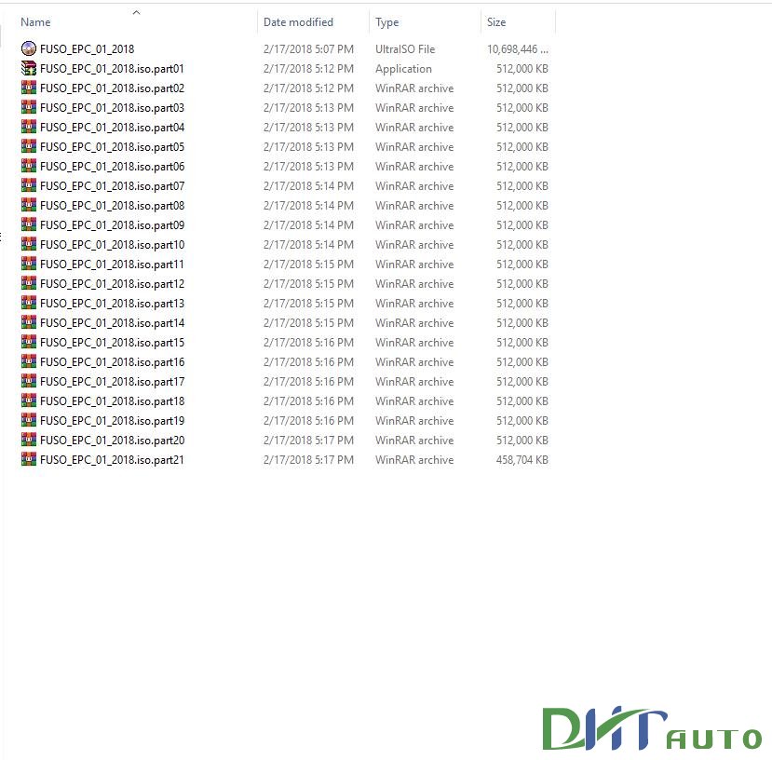Click the WinRAR icon next to part20
Image resolution: width=772 pixels, height=760 pixels.
click(x=29, y=440)
